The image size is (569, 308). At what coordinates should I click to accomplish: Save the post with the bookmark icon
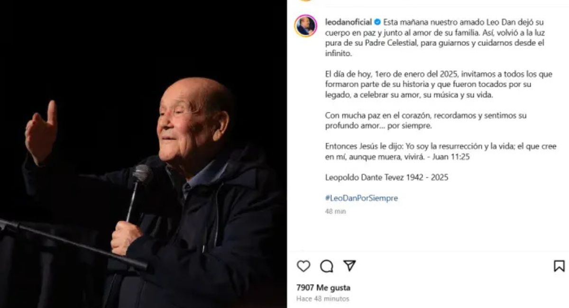(x=559, y=266)
